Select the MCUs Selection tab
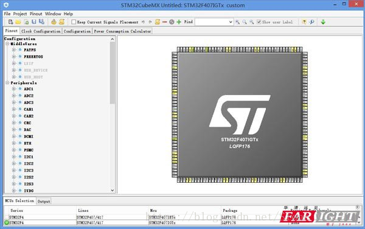The image size is (365, 229). click(19, 200)
